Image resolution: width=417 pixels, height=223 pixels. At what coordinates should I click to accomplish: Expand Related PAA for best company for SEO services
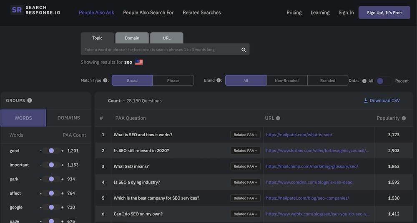[245, 198]
